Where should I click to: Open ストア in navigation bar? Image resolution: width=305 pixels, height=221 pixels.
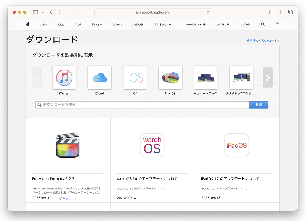(44, 25)
